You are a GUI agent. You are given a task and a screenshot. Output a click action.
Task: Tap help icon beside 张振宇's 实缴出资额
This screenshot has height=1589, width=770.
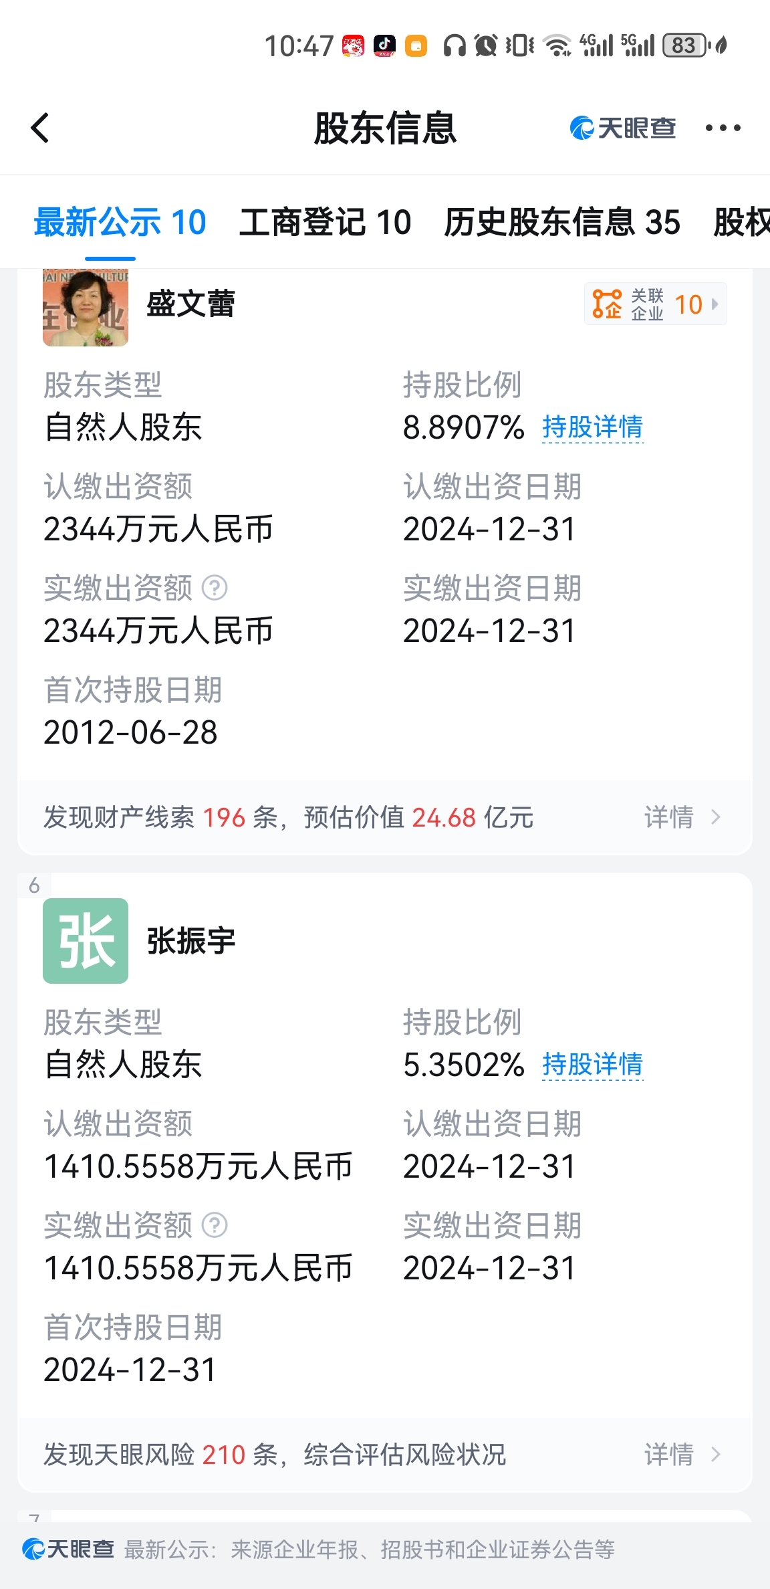[215, 1226]
